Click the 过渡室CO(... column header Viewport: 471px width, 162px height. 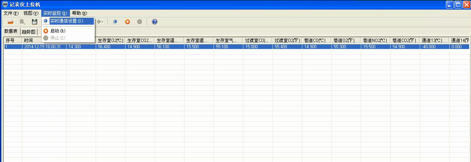258,40
